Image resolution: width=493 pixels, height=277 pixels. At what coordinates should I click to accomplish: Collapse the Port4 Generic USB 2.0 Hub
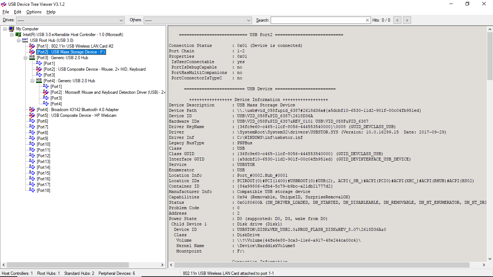click(32, 81)
